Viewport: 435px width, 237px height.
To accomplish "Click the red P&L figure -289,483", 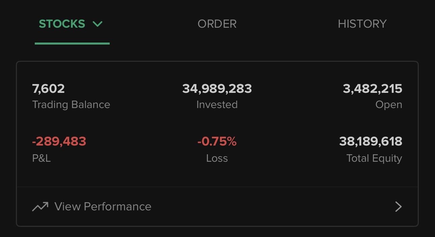I will tap(59, 141).
